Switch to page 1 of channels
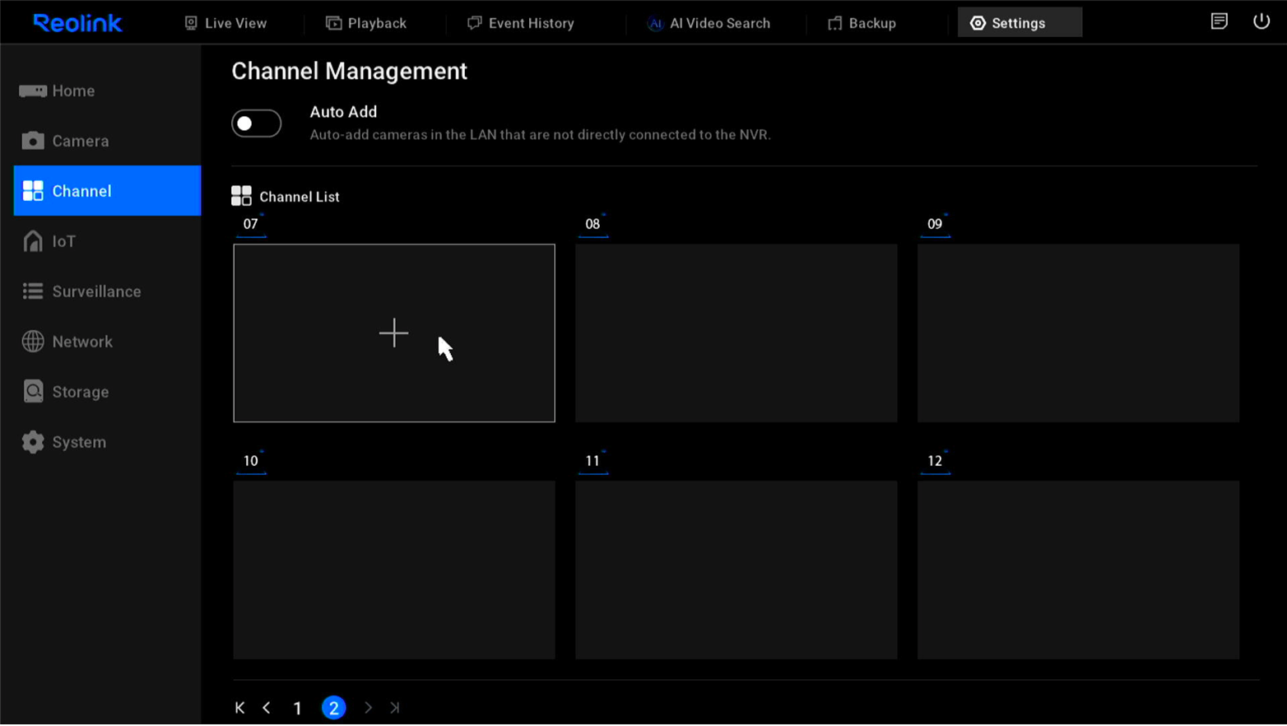The height and width of the screenshot is (726, 1287). (x=297, y=708)
